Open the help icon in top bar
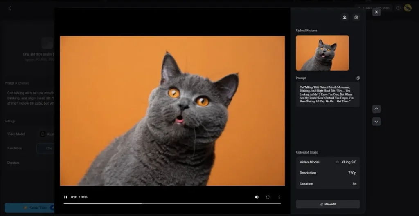 (x=399, y=8)
